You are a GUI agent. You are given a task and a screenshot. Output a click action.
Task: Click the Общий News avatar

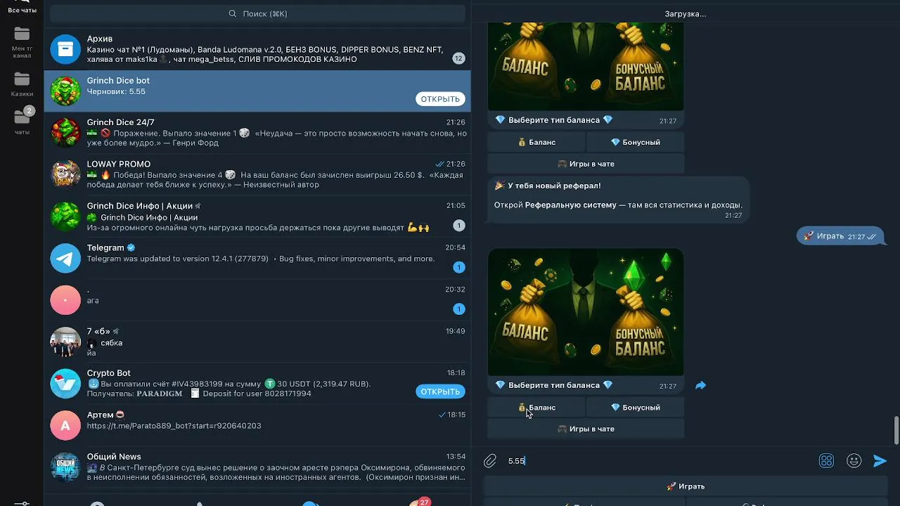click(x=65, y=467)
